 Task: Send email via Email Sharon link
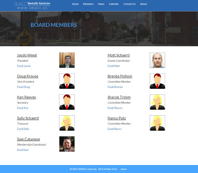click(x=115, y=108)
